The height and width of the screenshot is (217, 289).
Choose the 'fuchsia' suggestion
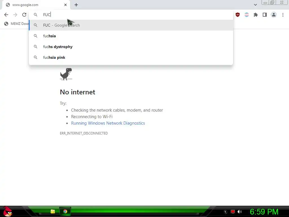(x=131, y=36)
